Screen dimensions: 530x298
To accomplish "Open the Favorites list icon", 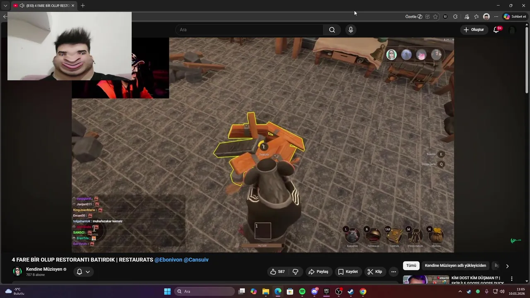I will pos(477,17).
